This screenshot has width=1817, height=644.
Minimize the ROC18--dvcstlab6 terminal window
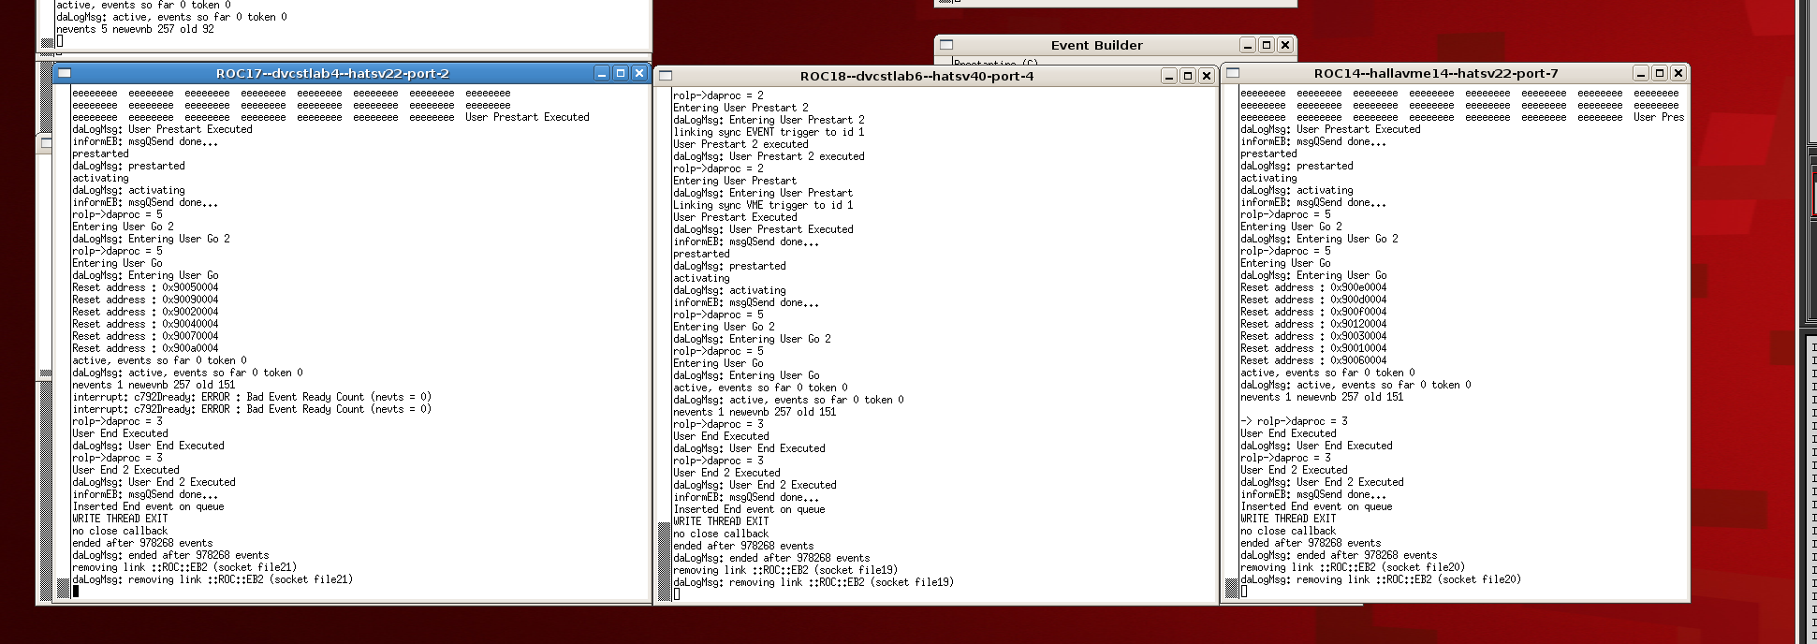(1169, 76)
